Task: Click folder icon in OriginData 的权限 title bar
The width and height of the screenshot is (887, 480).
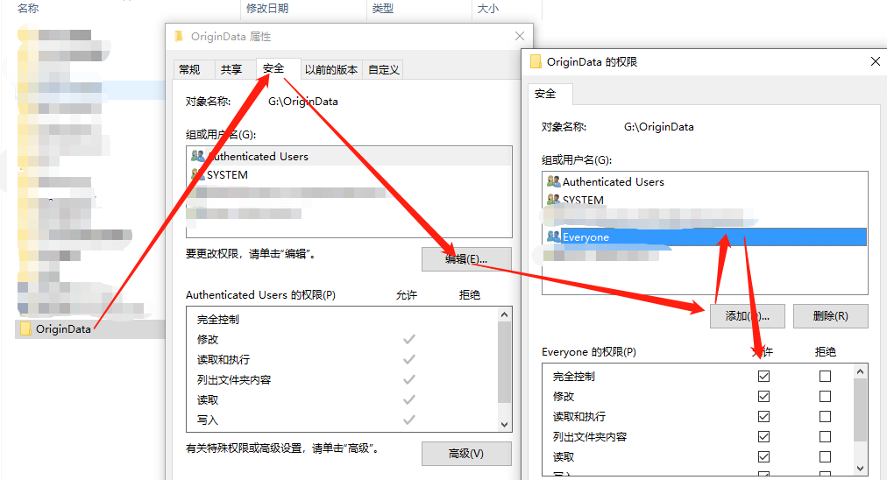Action: tap(536, 62)
